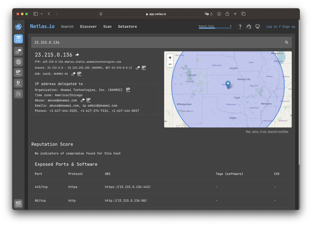Open the clapperboard icon at sidebar bottom
Viewport: 312px width, 226px height.
point(18,204)
